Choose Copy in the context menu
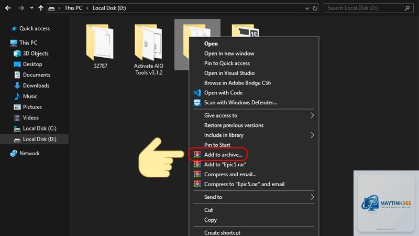Screen dimensions: 419x236 coord(211,220)
